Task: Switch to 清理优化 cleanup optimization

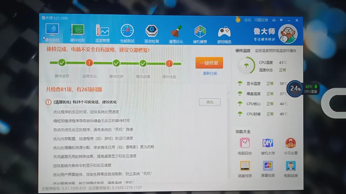Action: (176, 32)
